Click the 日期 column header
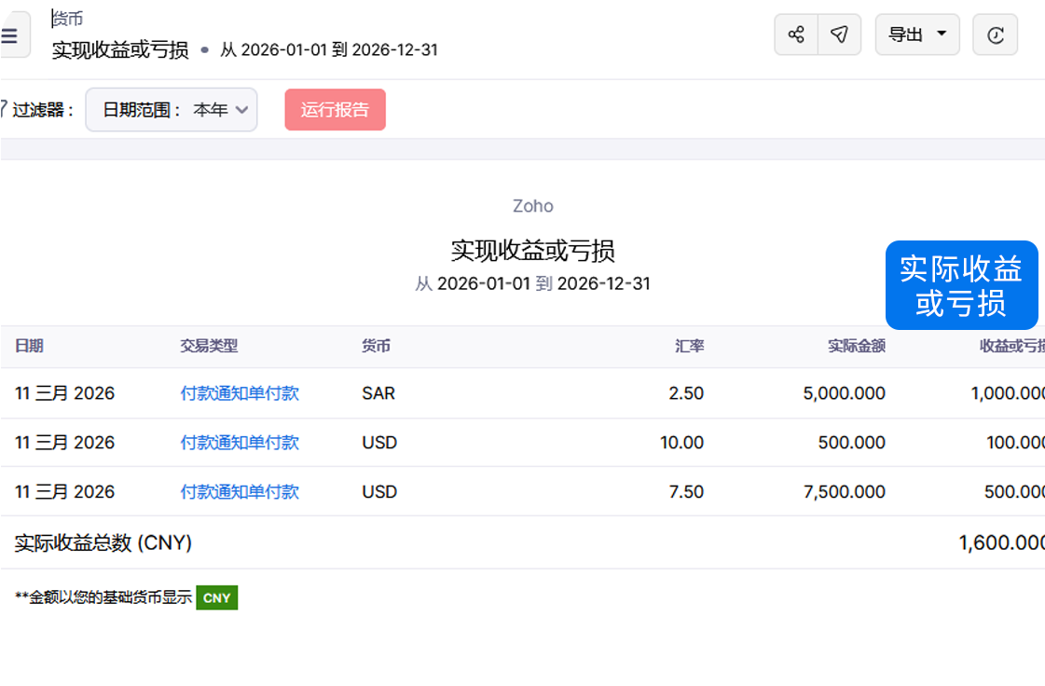1045x686 pixels. pyautogui.click(x=29, y=346)
